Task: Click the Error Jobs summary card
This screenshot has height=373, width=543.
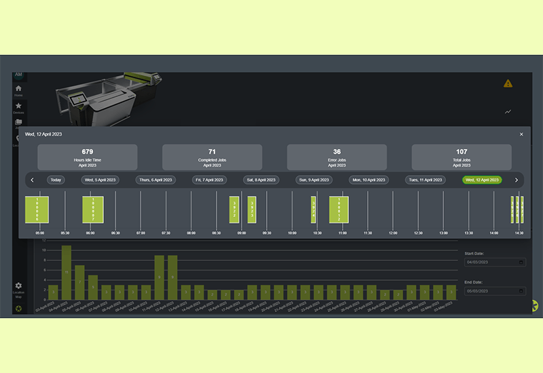Action: [337, 157]
